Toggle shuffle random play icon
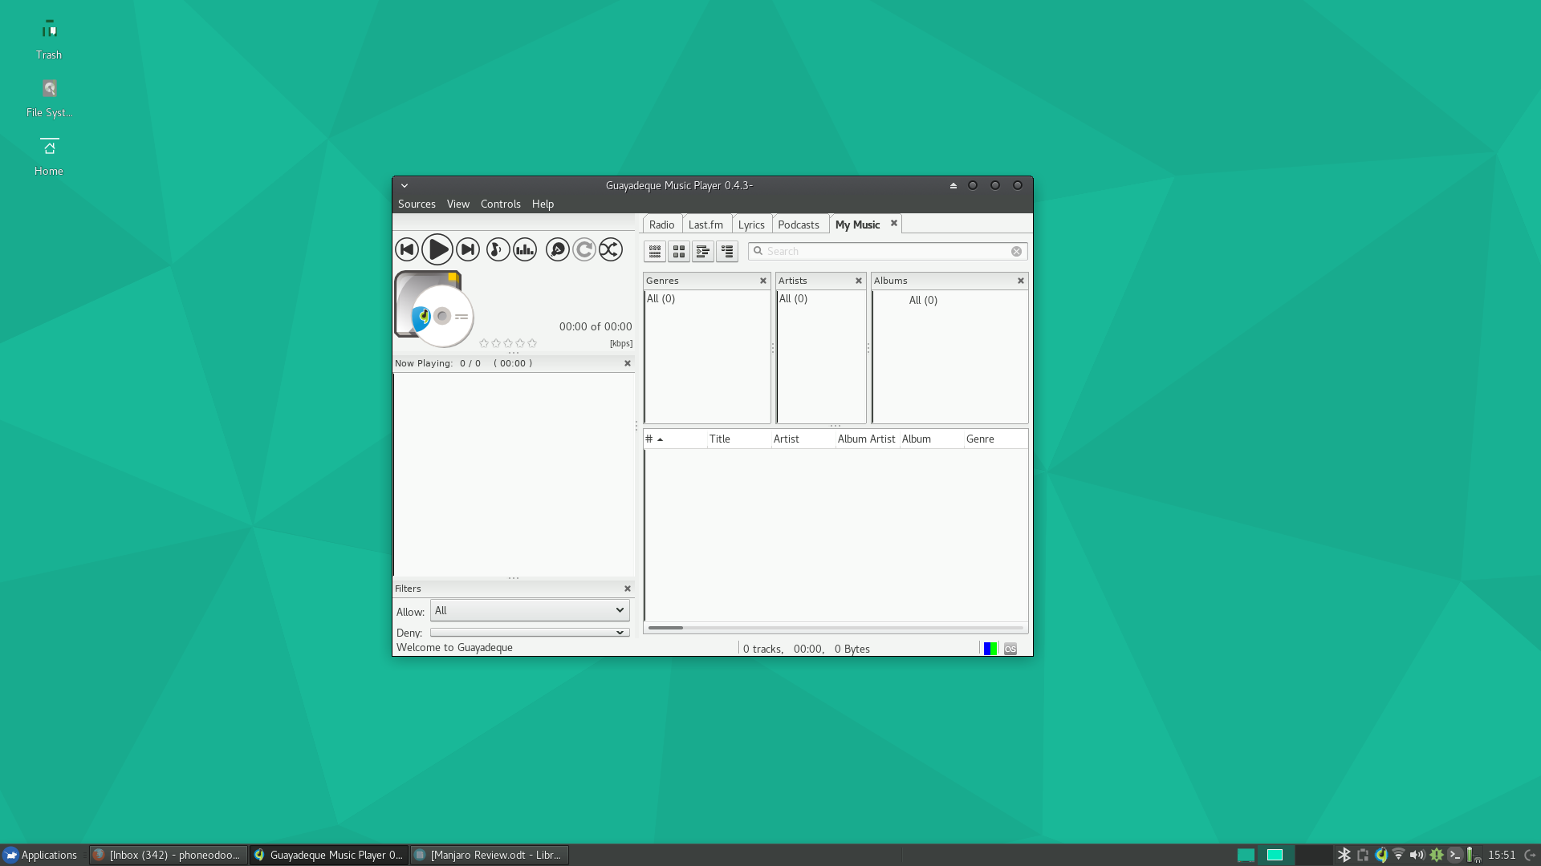Viewport: 1541px width, 866px height. click(x=611, y=249)
